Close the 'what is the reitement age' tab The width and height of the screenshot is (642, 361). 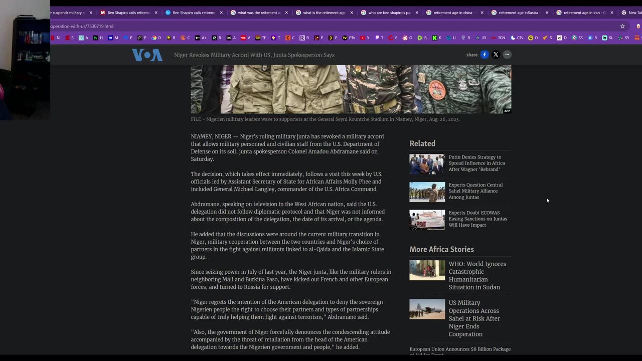[x=352, y=13]
